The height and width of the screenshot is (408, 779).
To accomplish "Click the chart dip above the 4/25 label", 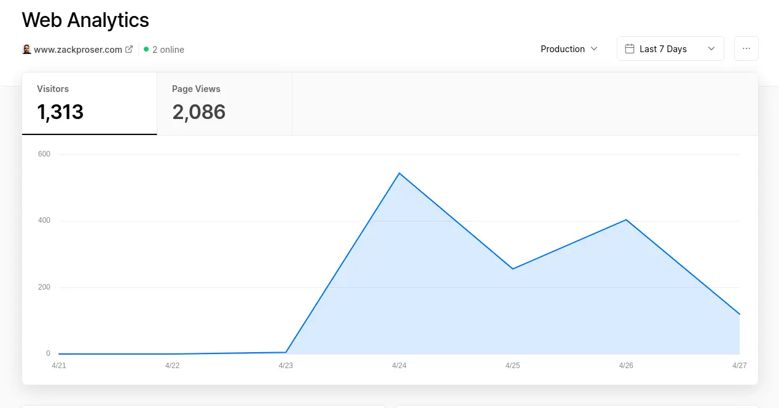I will [513, 268].
